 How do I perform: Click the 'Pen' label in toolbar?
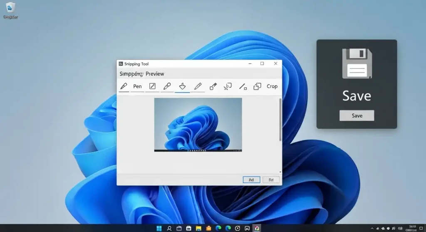(137, 86)
